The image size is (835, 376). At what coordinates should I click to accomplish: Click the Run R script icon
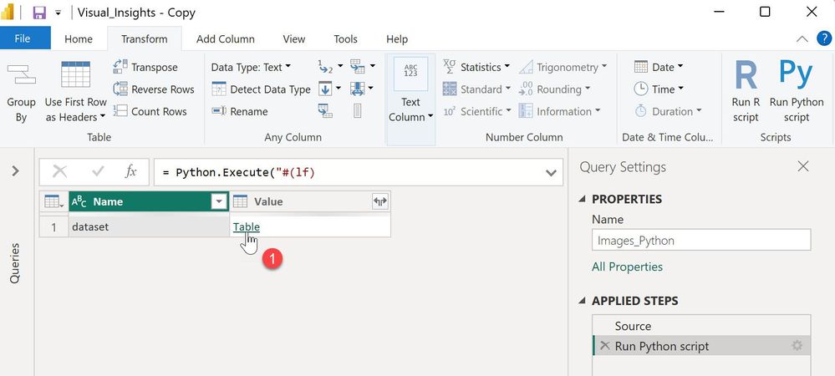pyautogui.click(x=746, y=75)
